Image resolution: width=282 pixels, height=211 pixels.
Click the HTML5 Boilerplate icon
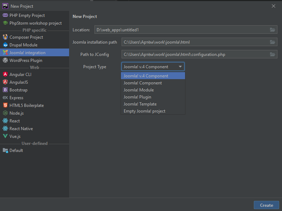[x=5, y=105]
